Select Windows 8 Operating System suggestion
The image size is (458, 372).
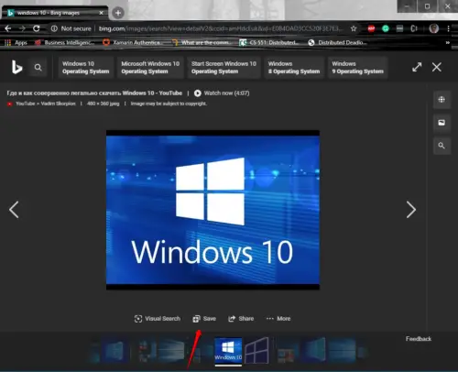[x=294, y=68]
